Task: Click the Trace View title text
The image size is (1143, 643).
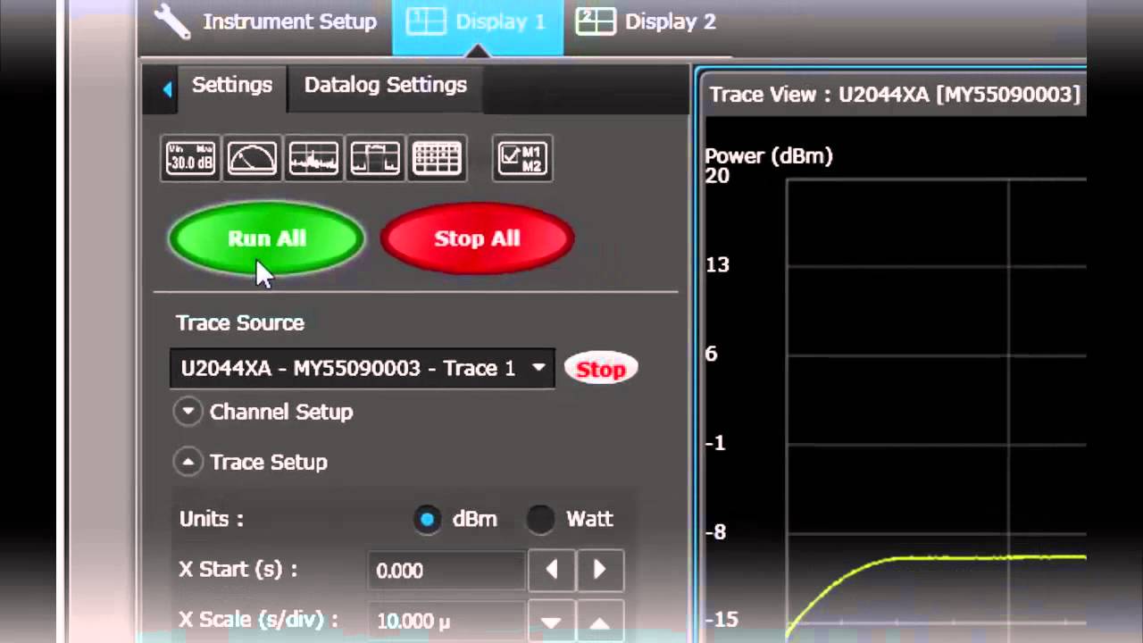Action: pyautogui.click(x=895, y=95)
